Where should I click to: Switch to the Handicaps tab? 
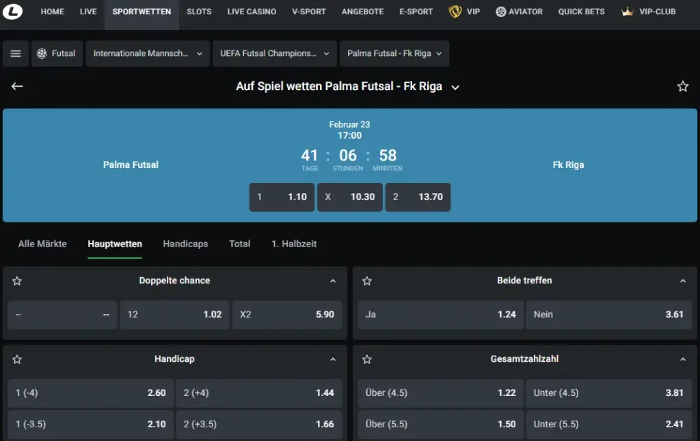click(x=185, y=244)
